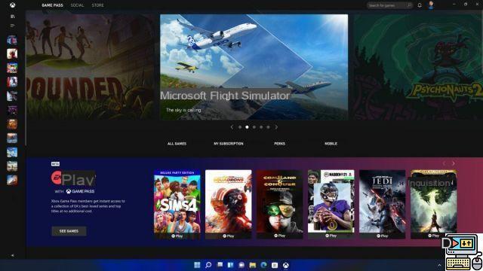Viewport: 483px width, 271px height.
Task: Launch Microsoft Edge from the taskbar
Action: 263,265
